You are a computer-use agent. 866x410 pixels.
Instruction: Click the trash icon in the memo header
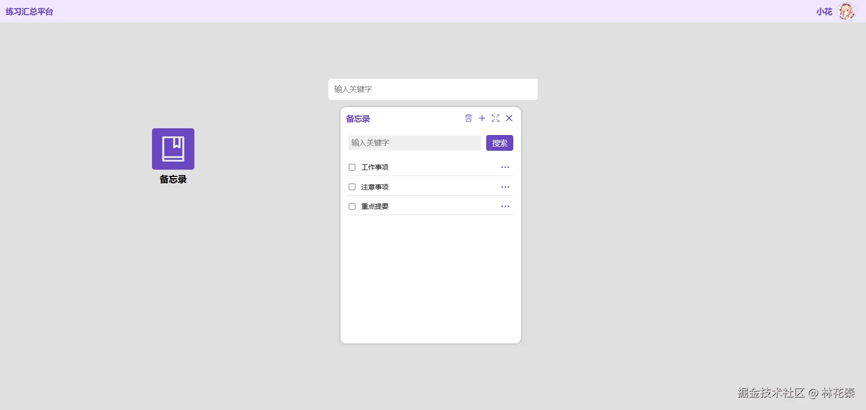click(x=469, y=118)
